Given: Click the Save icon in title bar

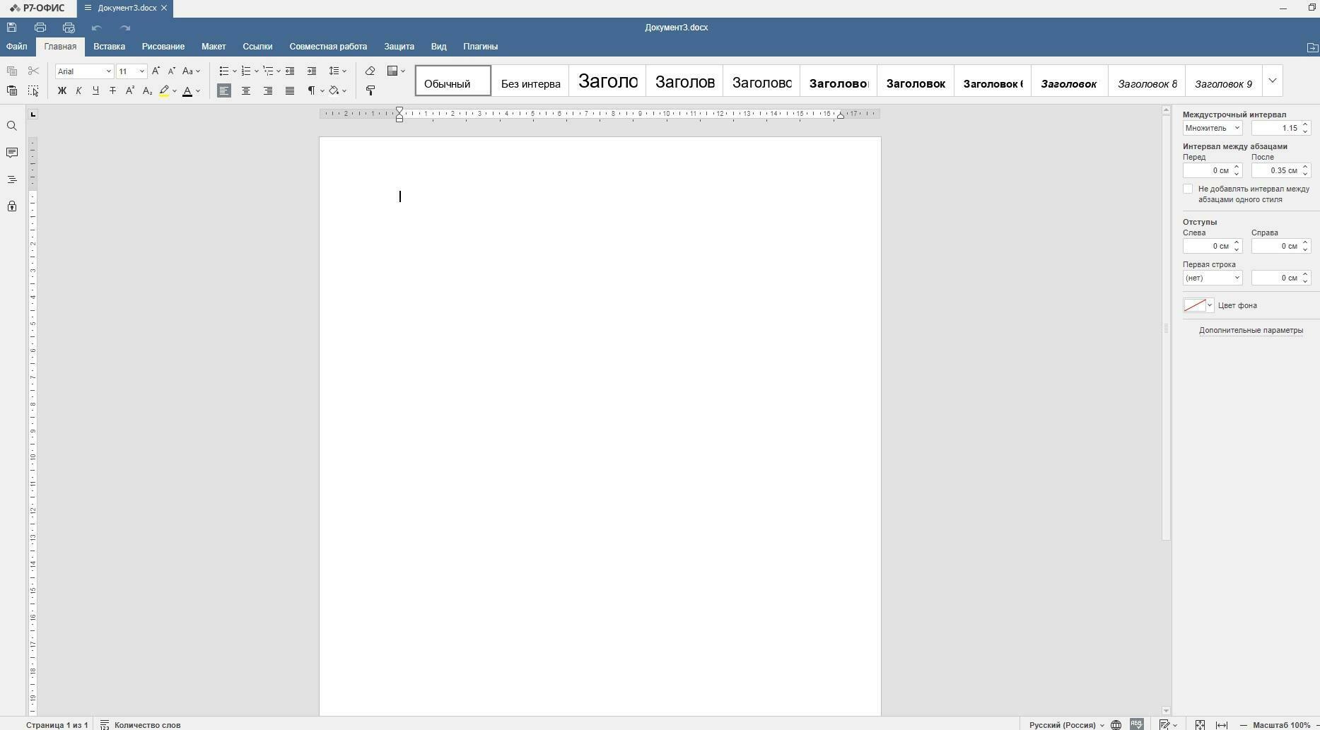Looking at the screenshot, I should click(x=12, y=28).
